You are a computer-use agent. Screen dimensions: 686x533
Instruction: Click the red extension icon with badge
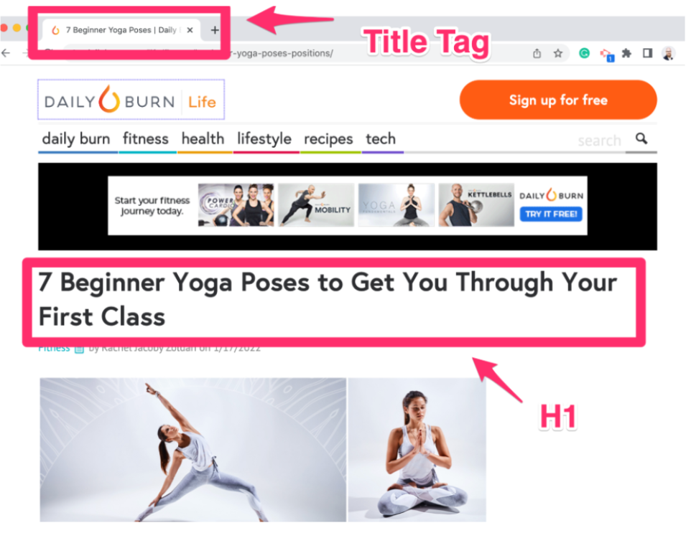tap(606, 55)
